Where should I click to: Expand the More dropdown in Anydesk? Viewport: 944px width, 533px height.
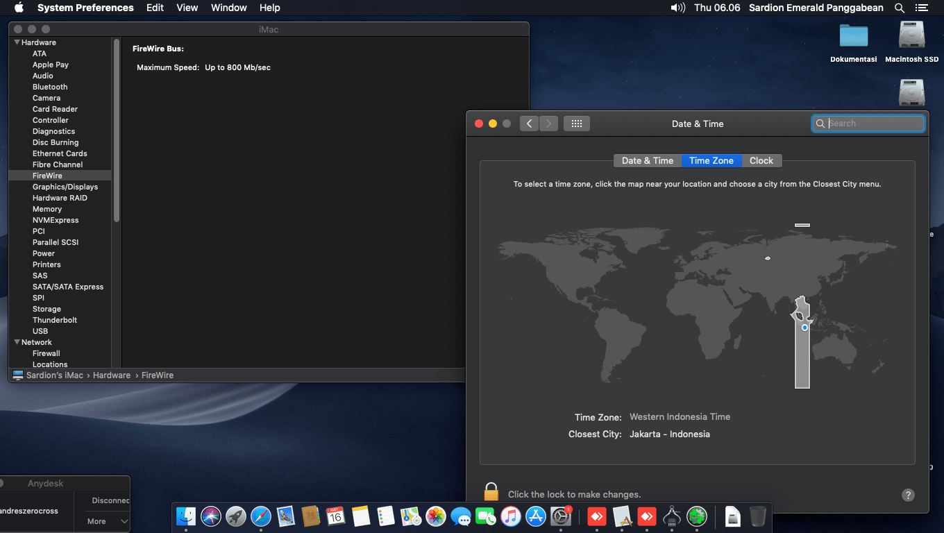point(108,521)
